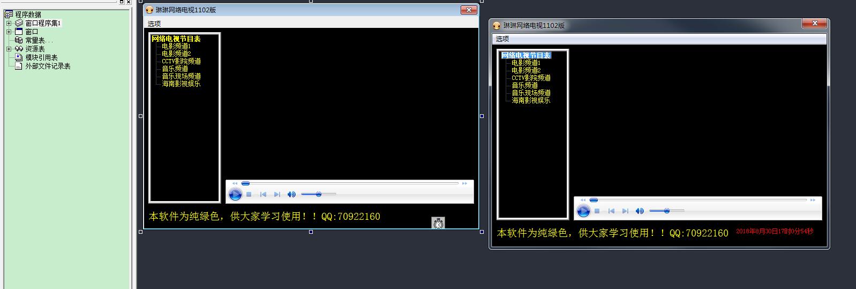The height and width of the screenshot is (289, 856).
Task: Open 模块引用表 in the program tree
Action: (41, 57)
